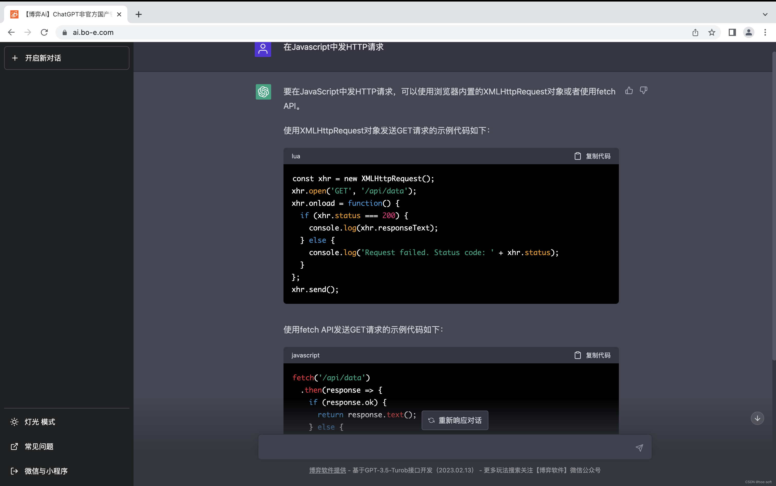Select the 博弈Ai ChatGPT tab

[66, 14]
